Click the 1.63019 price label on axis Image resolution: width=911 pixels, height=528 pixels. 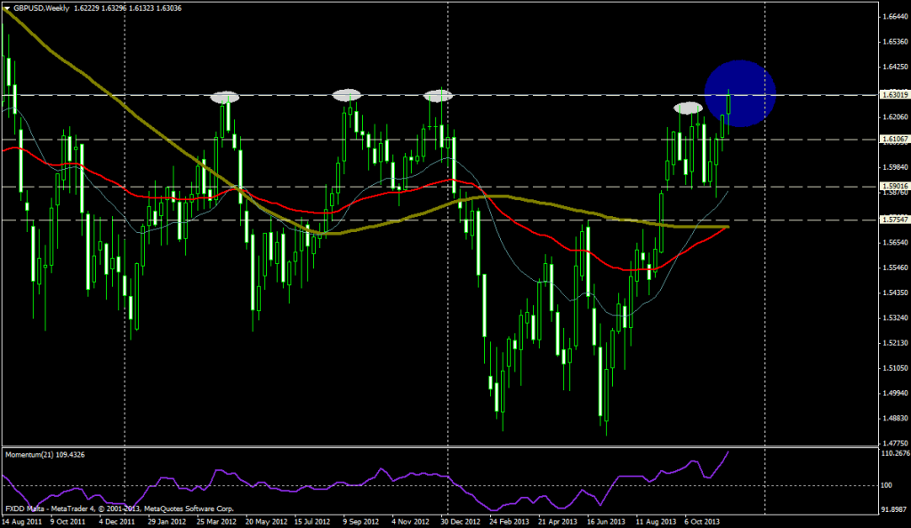891,94
